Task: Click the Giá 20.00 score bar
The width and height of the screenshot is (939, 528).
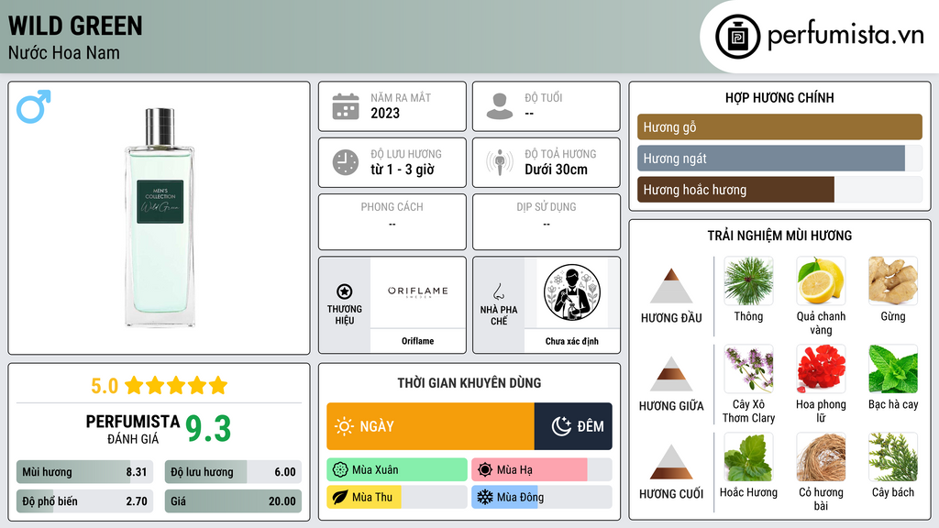Action: 233,501
